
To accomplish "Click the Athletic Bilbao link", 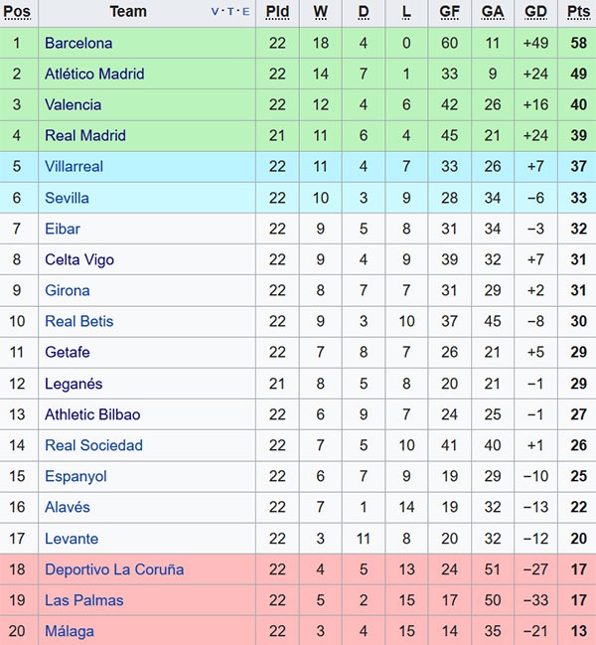I will coord(92,414).
